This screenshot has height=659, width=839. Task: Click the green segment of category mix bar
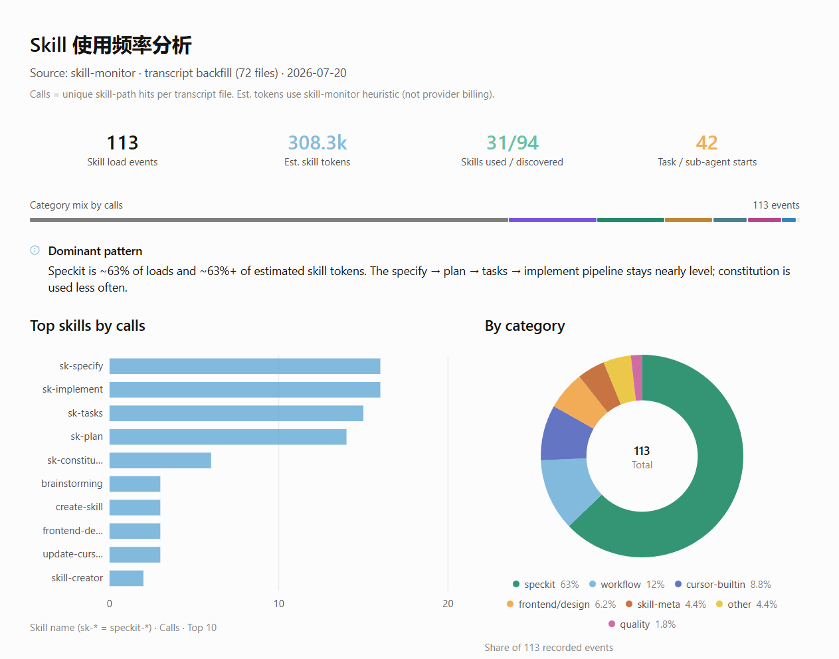coord(630,220)
